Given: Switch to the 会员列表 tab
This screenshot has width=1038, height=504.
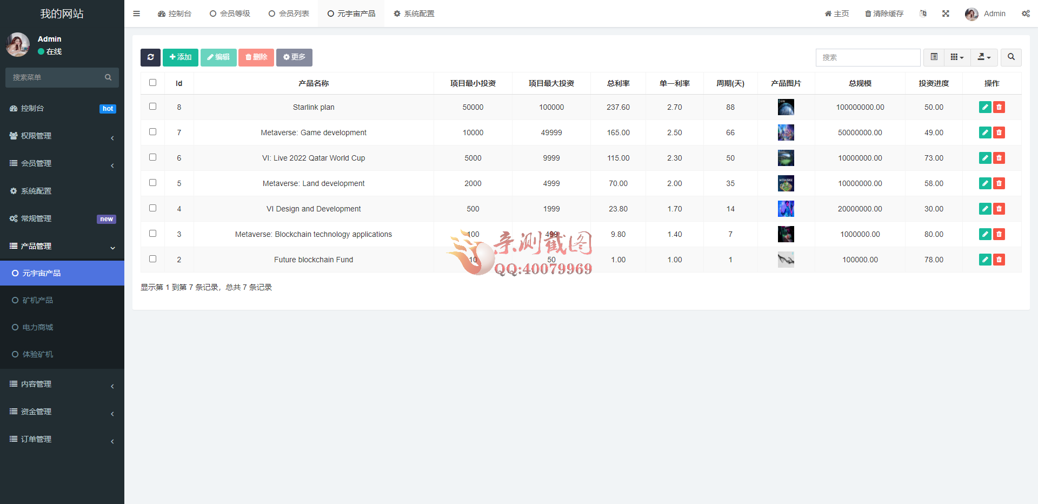Looking at the screenshot, I should tap(289, 14).
